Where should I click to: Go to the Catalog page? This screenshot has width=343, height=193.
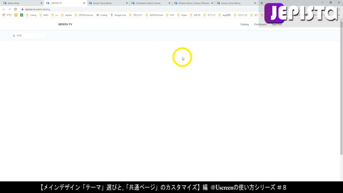(244, 24)
